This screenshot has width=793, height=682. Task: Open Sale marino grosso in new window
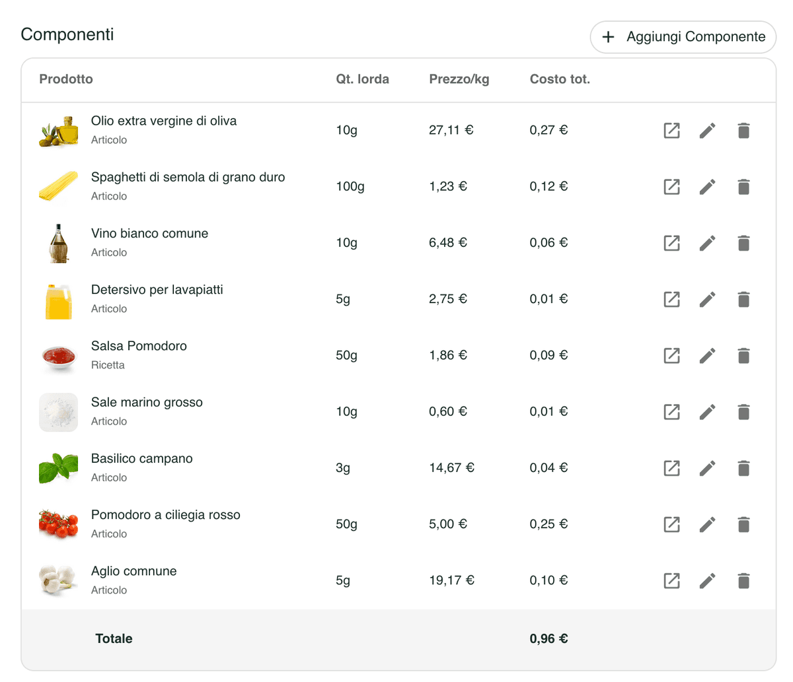coord(671,412)
